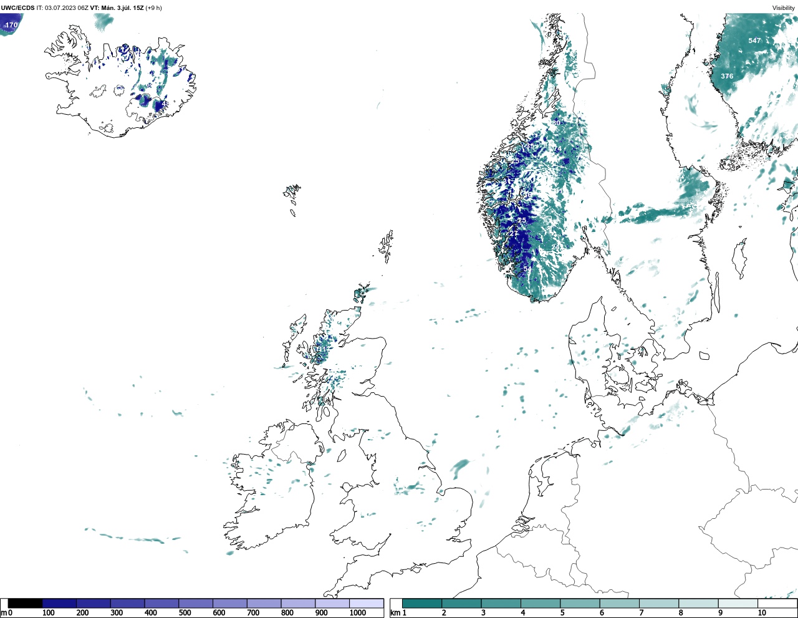Viewport: 798px width, 618px height.
Task: Select the 800–900 m legend swatch
Action: point(298,603)
